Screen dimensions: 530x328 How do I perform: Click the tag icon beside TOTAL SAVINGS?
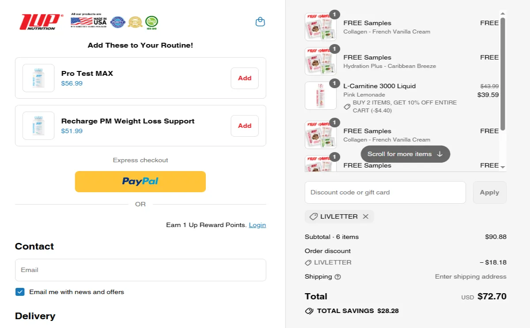309,311
